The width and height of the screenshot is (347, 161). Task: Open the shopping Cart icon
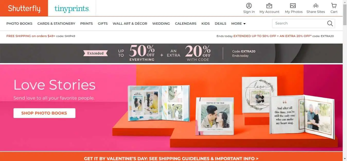[x=334, y=6]
